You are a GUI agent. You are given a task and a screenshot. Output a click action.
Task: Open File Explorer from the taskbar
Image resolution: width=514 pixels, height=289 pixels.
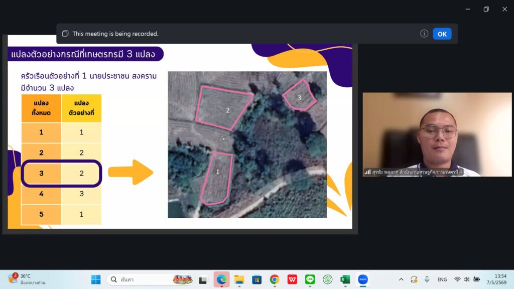[239, 279]
